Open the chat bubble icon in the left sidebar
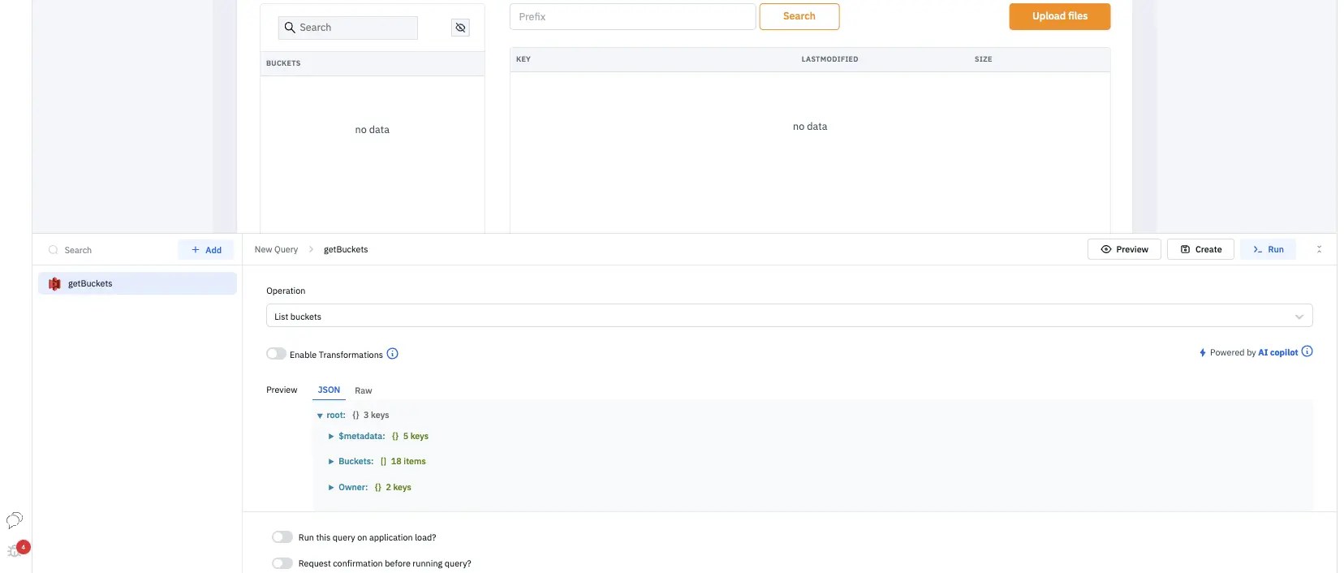1344x573 pixels. tap(15, 520)
